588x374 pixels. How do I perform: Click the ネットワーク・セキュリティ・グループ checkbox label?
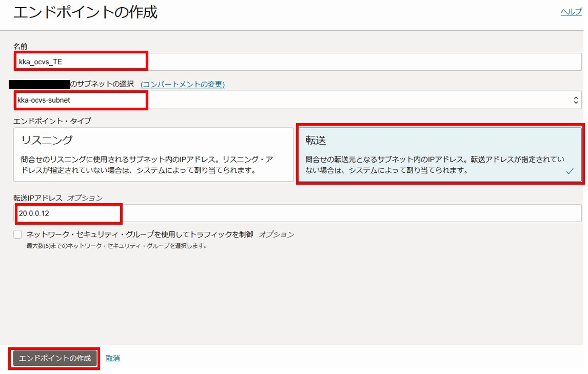pyautogui.click(x=140, y=234)
